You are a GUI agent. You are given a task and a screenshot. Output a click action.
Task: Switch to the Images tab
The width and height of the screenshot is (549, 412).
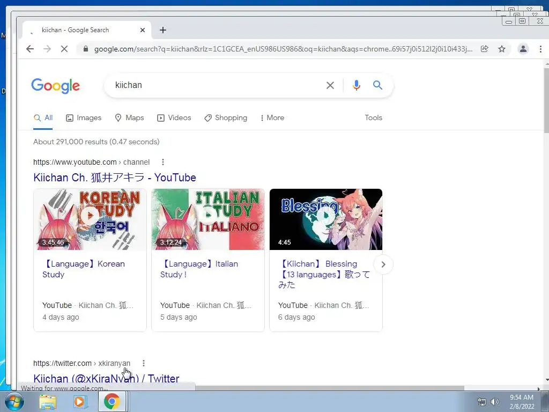tap(84, 117)
